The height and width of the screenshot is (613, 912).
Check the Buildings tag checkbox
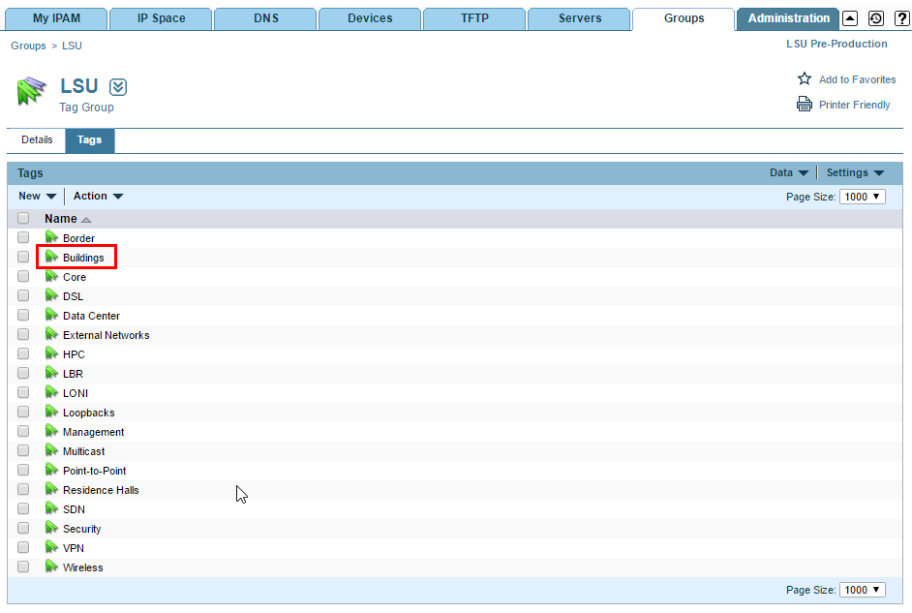coord(23,257)
